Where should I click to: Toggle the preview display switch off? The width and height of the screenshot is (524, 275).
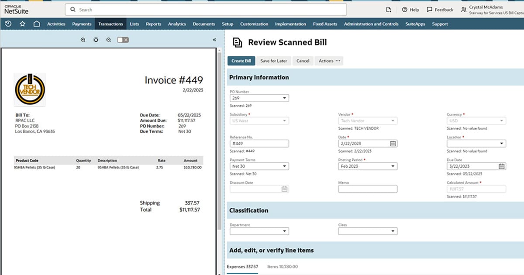(x=123, y=39)
